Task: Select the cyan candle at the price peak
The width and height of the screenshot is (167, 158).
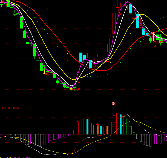Action: 131,9
